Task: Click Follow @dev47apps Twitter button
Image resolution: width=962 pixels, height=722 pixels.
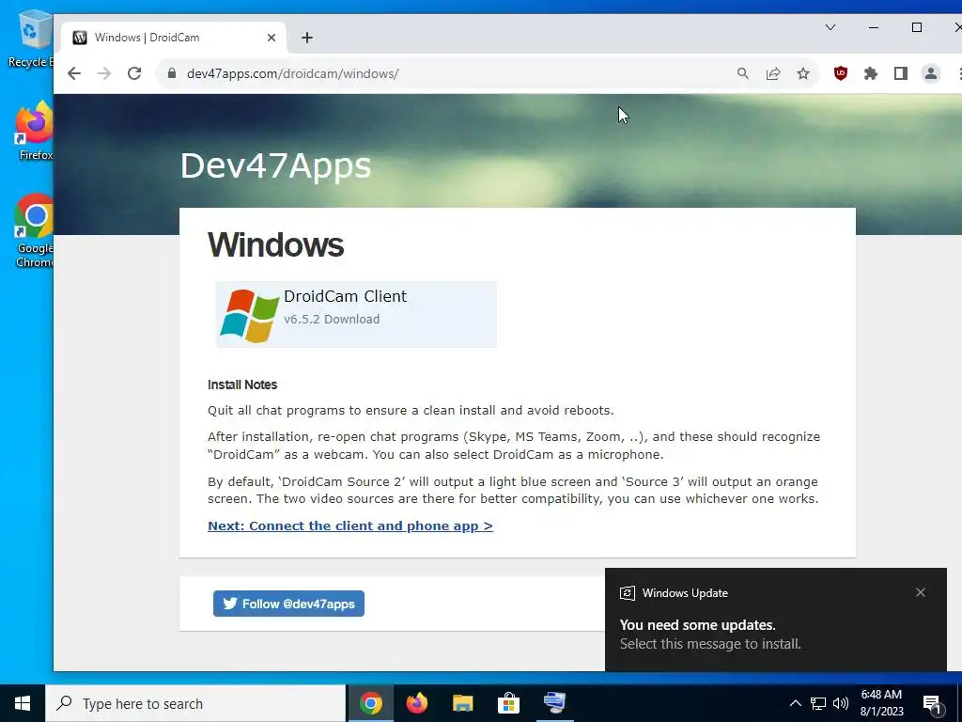Action: point(289,604)
